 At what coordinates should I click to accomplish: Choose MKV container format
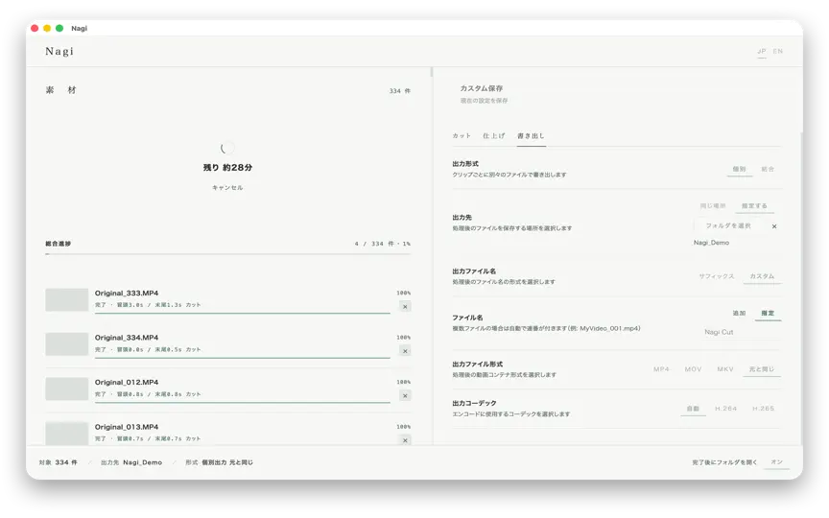(725, 369)
